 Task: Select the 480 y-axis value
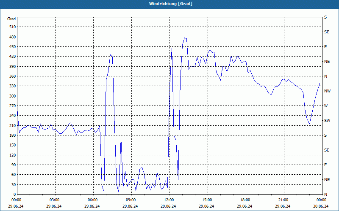click(13, 37)
